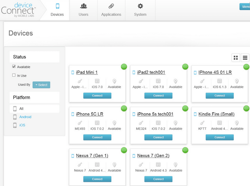
Task: Click the model icon above KFTT
Action: click(202, 123)
